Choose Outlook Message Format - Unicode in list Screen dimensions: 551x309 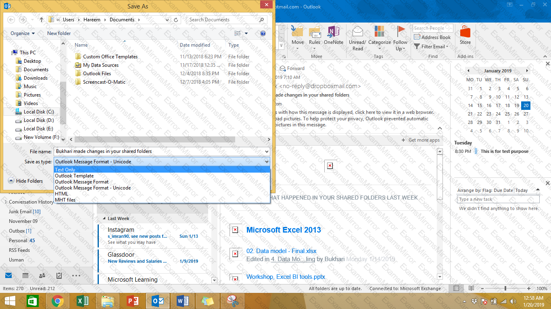pos(162,188)
